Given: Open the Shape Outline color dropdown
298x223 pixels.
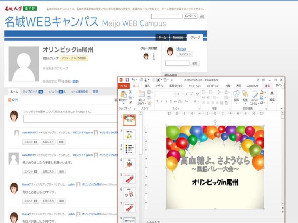Looking at the screenshot, I should pyautogui.click(x=265, y=97).
